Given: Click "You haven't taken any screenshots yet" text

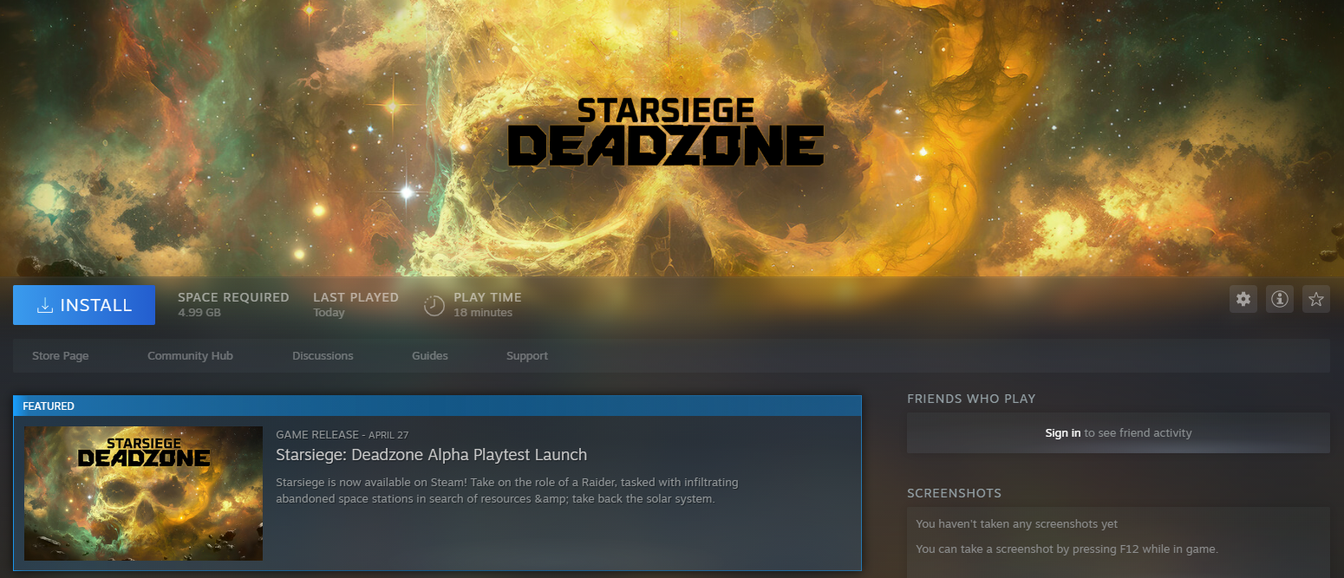Looking at the screenshot, I should click(1016, 523).
